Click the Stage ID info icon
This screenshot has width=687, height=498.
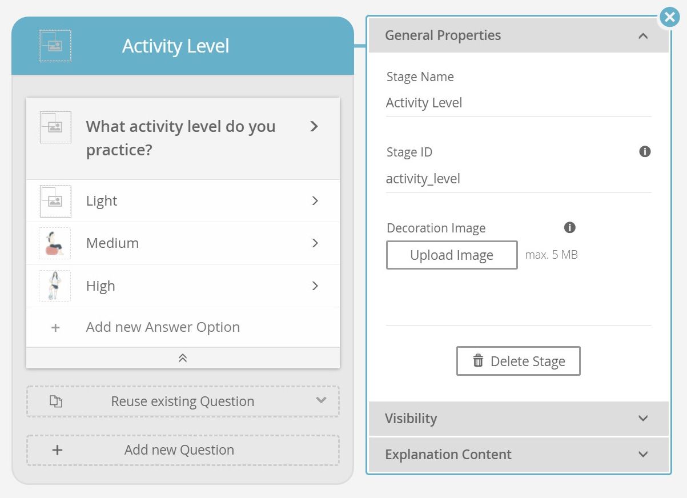pos(645,152)
